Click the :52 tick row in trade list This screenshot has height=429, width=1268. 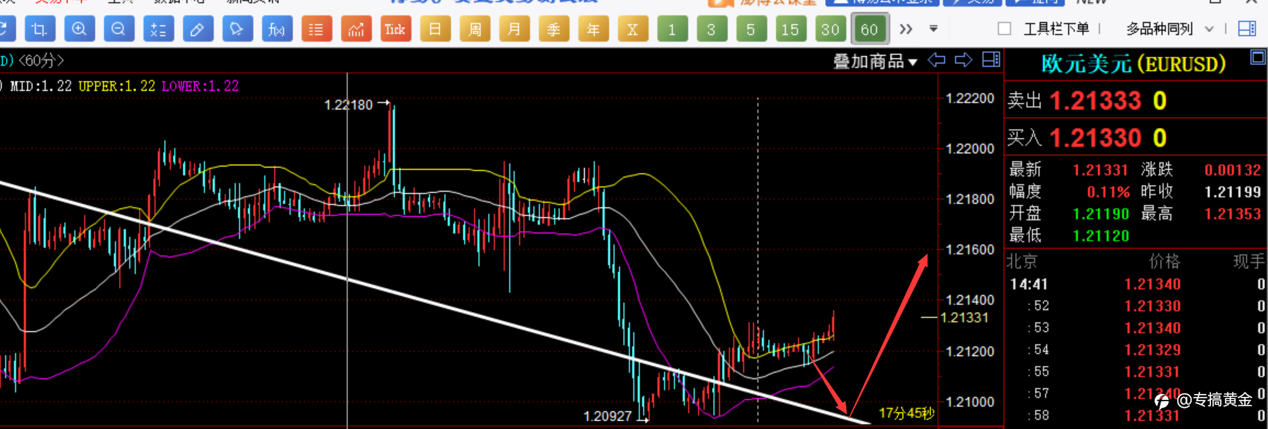pyautogui.click(x=1135, y=306)
